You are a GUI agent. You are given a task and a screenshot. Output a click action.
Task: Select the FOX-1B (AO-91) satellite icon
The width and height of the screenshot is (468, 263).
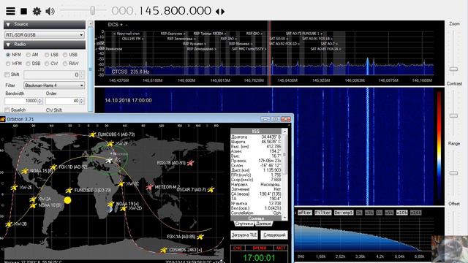[190, 163]
